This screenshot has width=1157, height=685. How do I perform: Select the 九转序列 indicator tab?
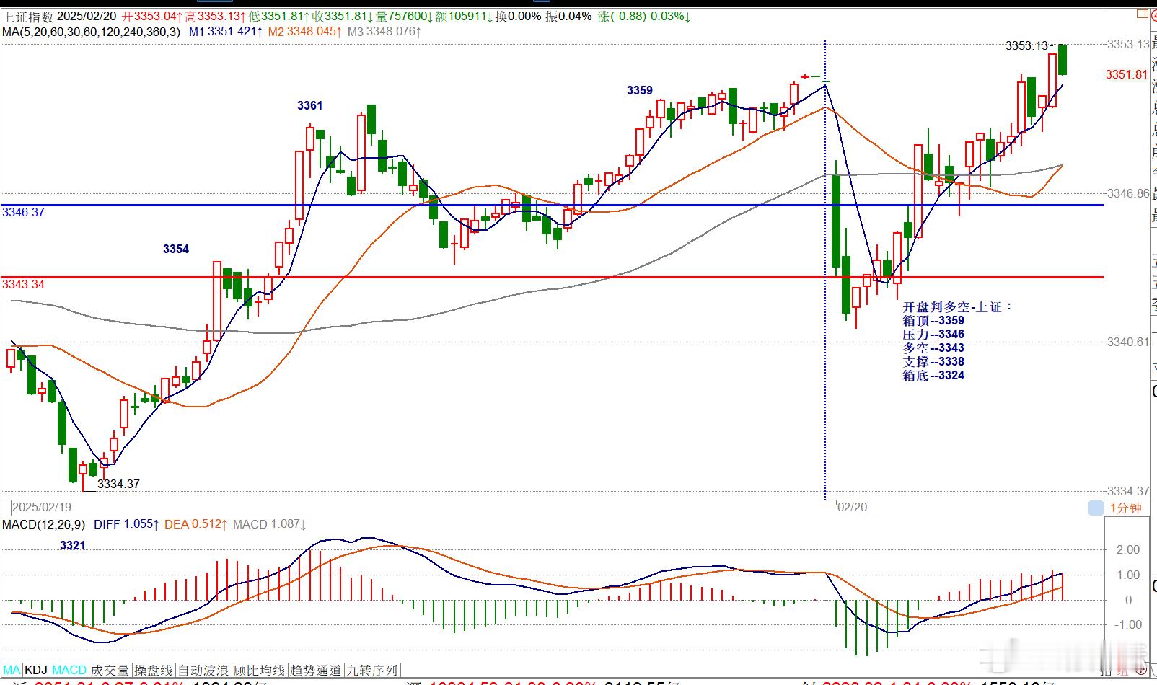click(x=372, y=670)
